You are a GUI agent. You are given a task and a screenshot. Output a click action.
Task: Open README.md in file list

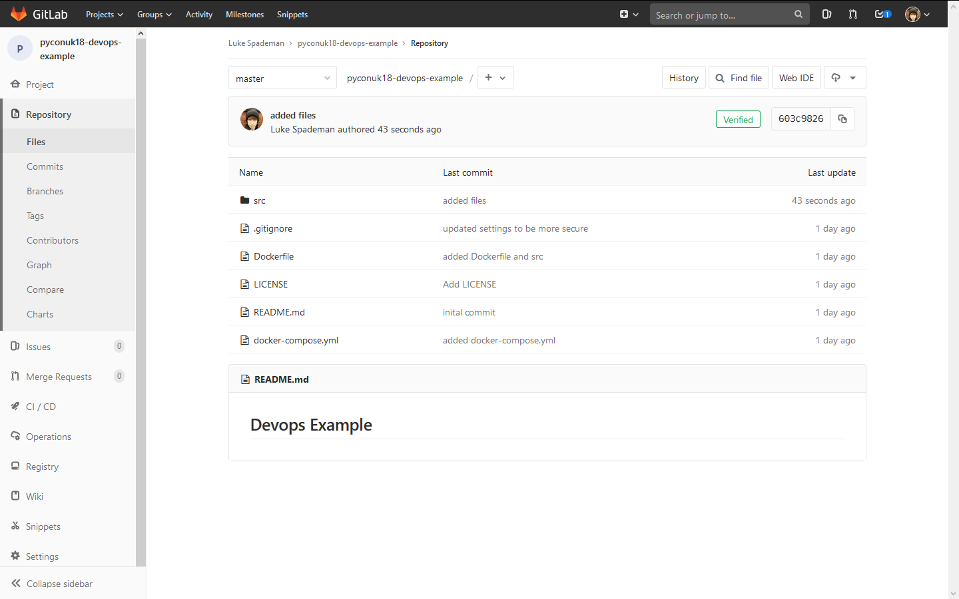pos(279,312)
